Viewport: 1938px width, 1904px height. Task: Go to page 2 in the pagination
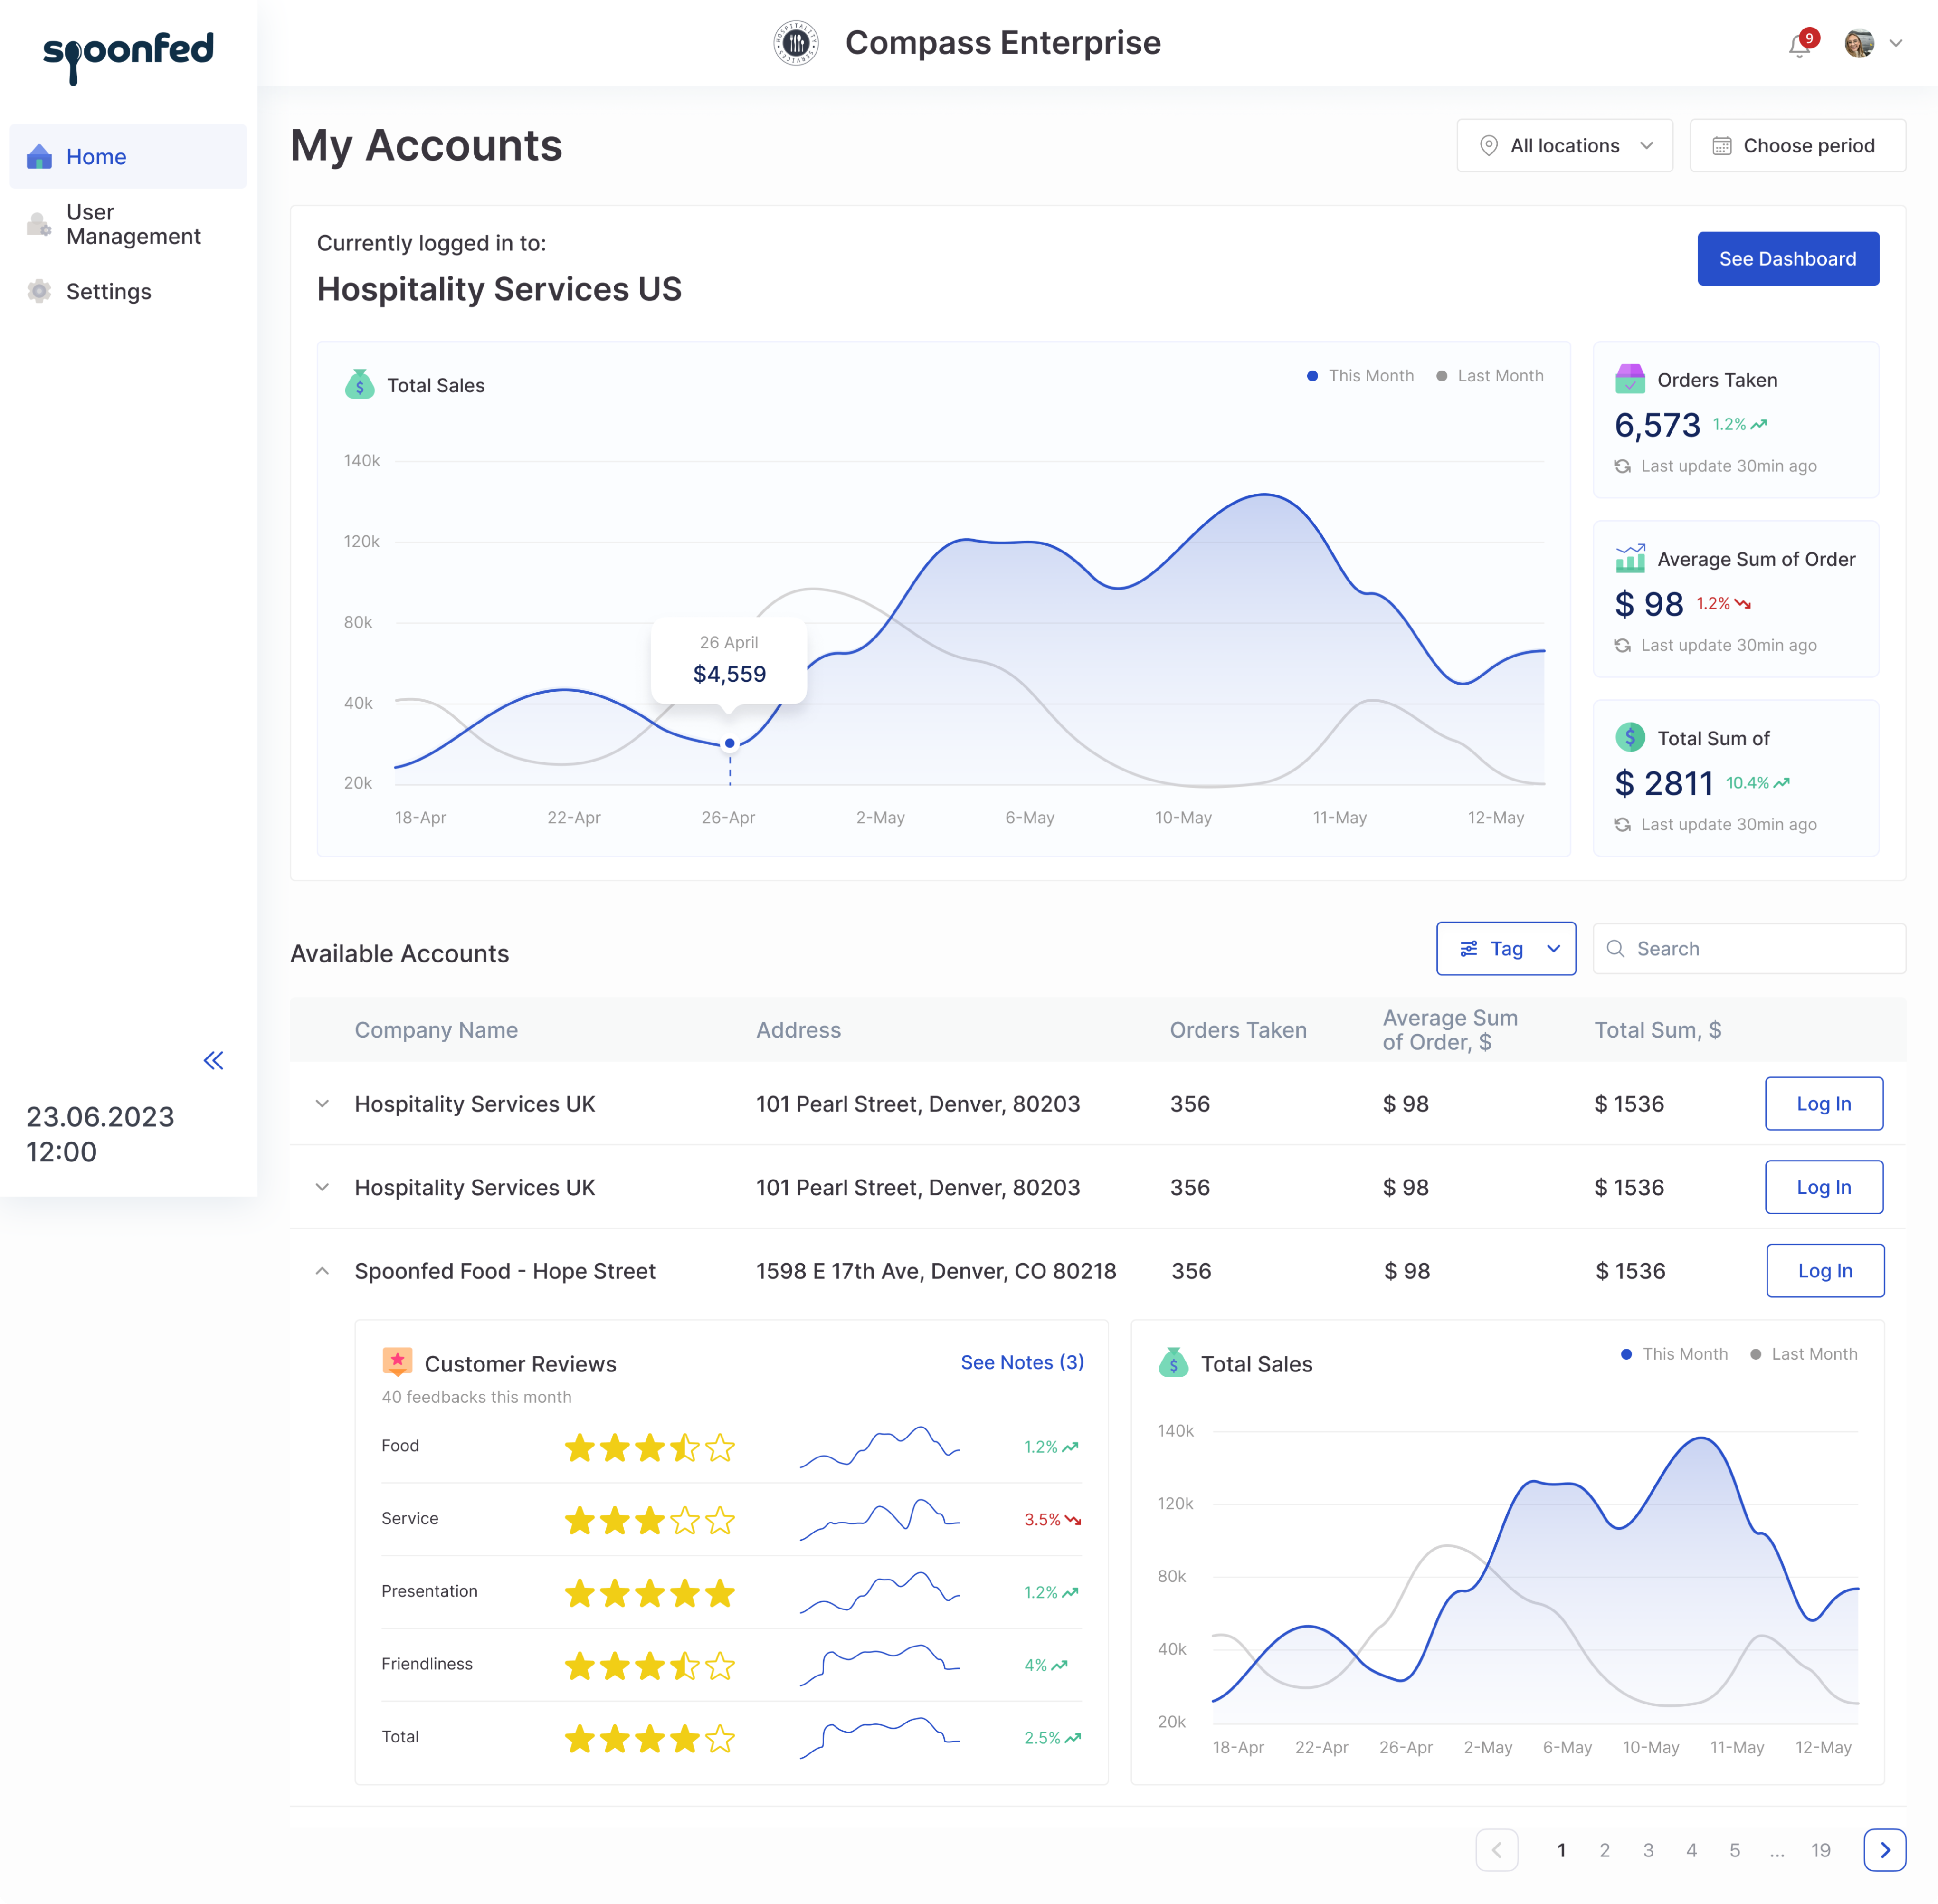point(1605,1849)
